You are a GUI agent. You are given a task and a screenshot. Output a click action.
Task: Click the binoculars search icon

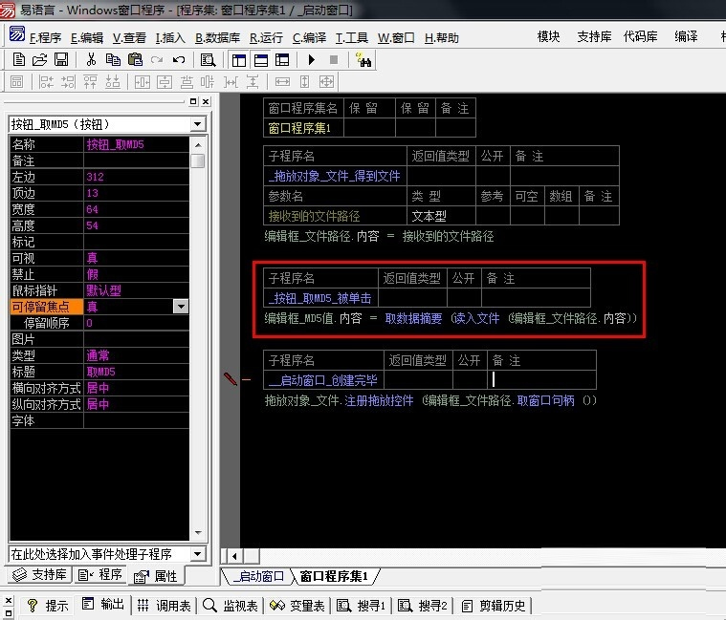pos(363,59)
